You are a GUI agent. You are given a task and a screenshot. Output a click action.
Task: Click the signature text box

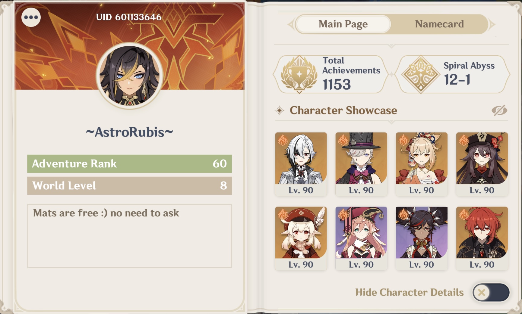(x=130, y=236)
